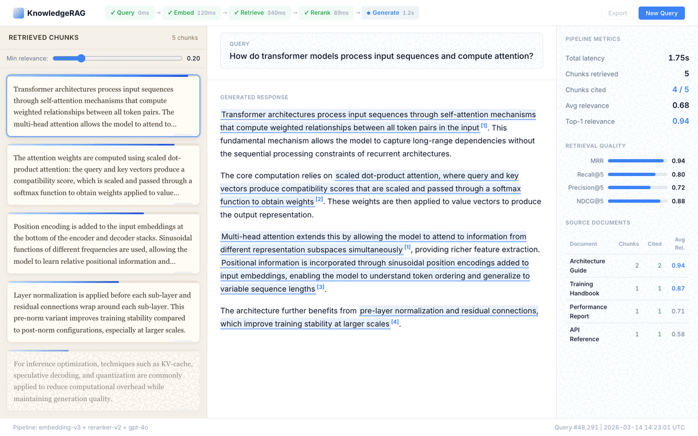This screenshot has width=698, height=436.
Task: Select the dimmed inference optimization chunk
Action: (x=103, y=381)
